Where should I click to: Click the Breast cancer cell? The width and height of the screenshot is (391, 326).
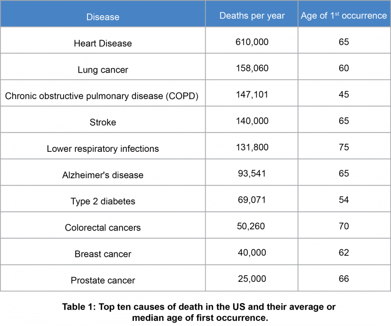pos(103,254)
